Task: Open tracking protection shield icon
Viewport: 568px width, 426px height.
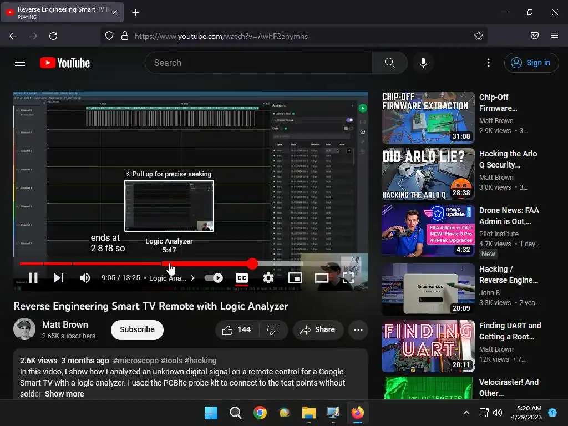Action: (109, 36)
